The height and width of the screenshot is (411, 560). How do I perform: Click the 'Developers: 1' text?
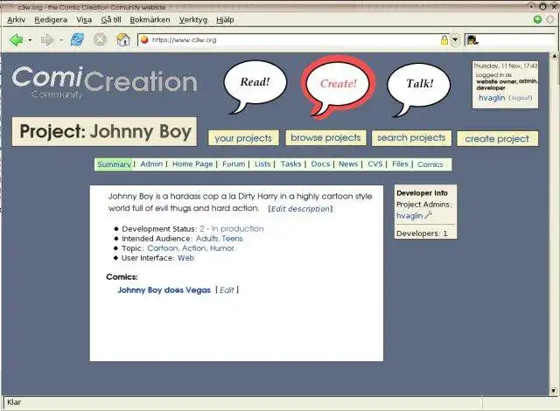[x=422, y=233]
